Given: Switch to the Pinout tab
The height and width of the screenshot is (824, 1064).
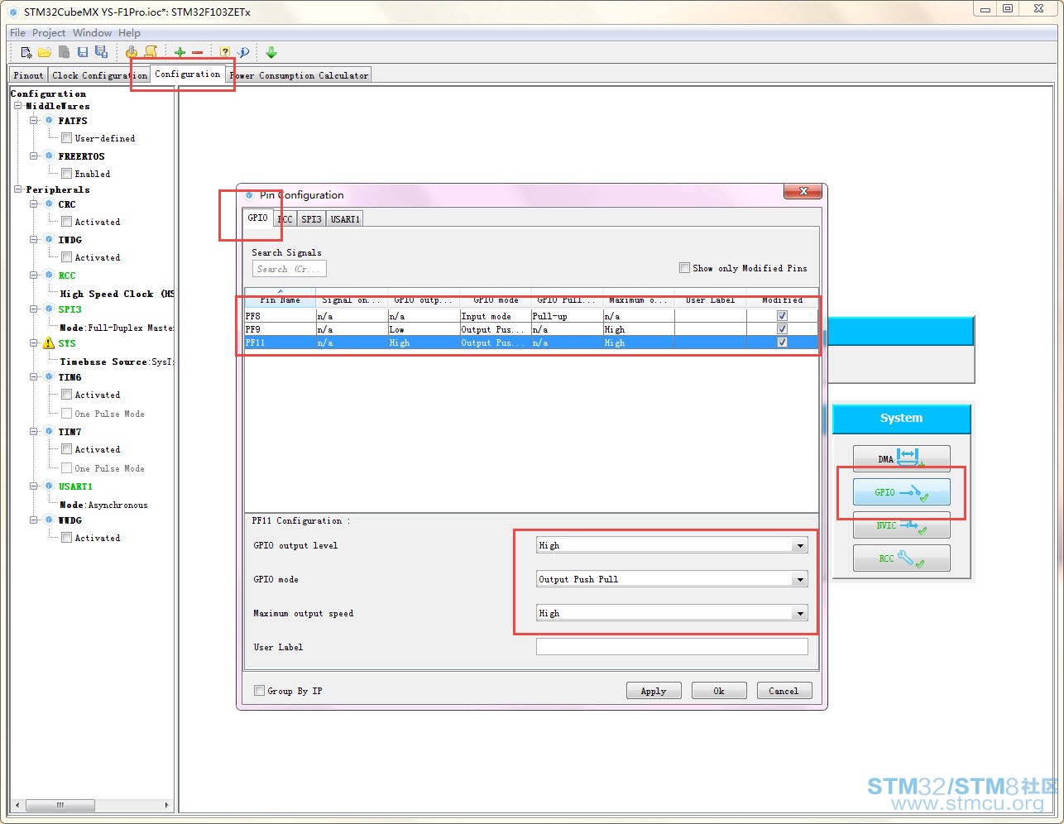Looking at the screenshot, I should click(28, 75).
